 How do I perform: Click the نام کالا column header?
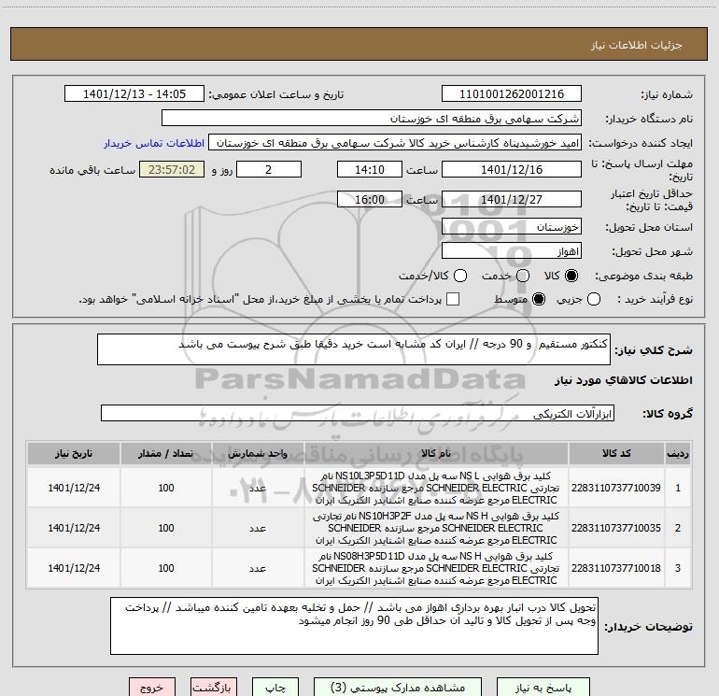[435, 453]
